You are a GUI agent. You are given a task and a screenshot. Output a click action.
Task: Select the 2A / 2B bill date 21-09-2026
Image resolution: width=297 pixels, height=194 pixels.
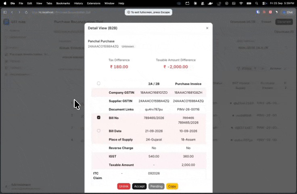(154, 131)
